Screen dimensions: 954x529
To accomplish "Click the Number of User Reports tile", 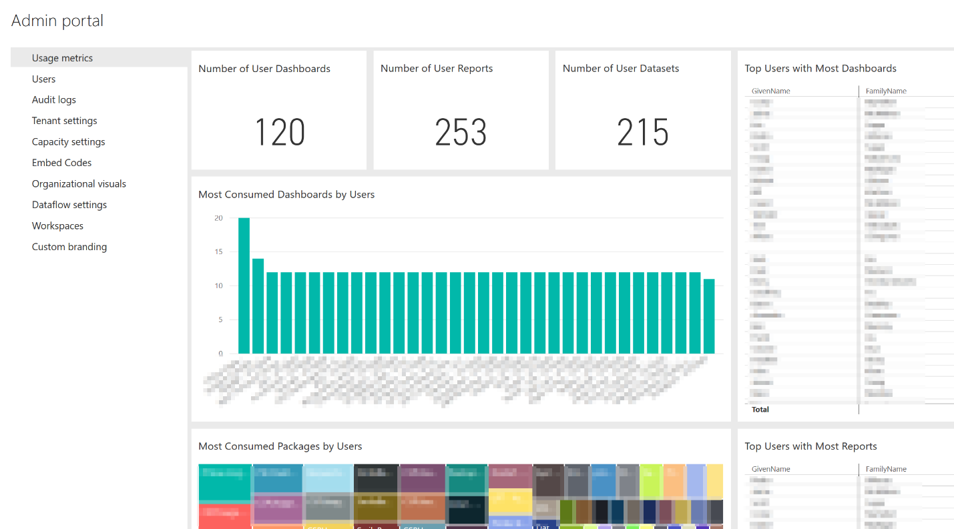I will pos(461,110).
